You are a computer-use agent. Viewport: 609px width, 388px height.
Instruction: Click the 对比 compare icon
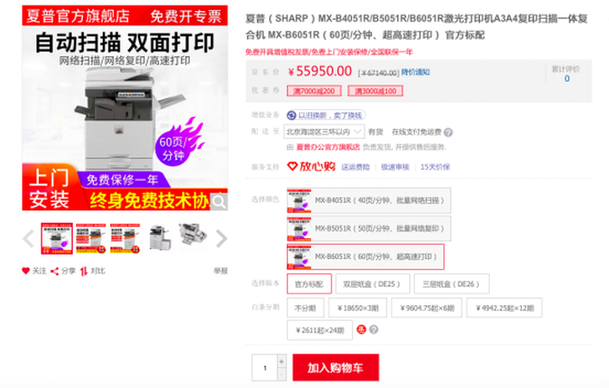click(x=84, y=271)
